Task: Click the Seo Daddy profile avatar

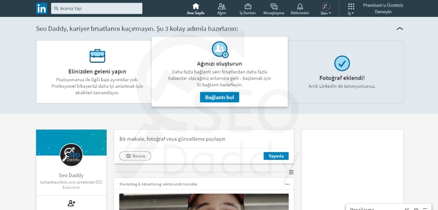Action: 71,155
